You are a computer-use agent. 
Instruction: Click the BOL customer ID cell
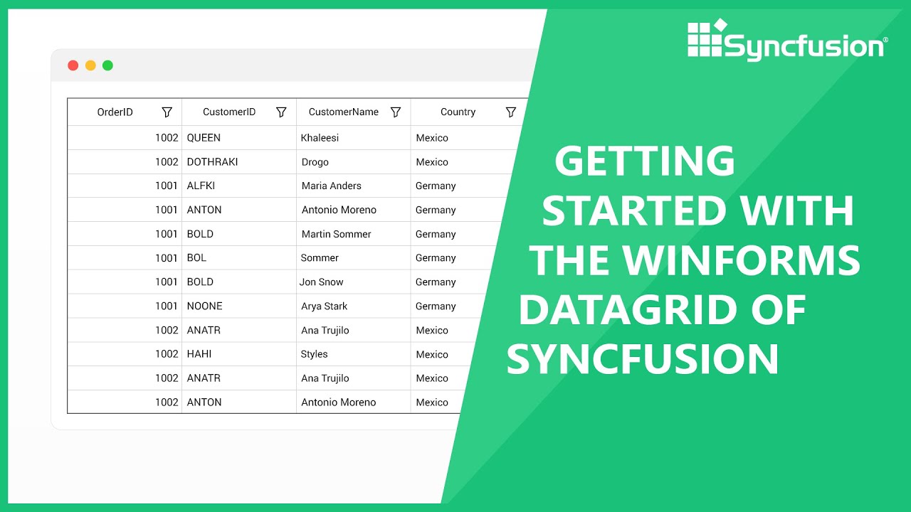[239, 258]
